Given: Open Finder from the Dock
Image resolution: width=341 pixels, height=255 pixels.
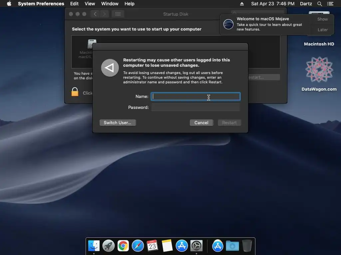Looking at the screenshot, I should [94, 246].
